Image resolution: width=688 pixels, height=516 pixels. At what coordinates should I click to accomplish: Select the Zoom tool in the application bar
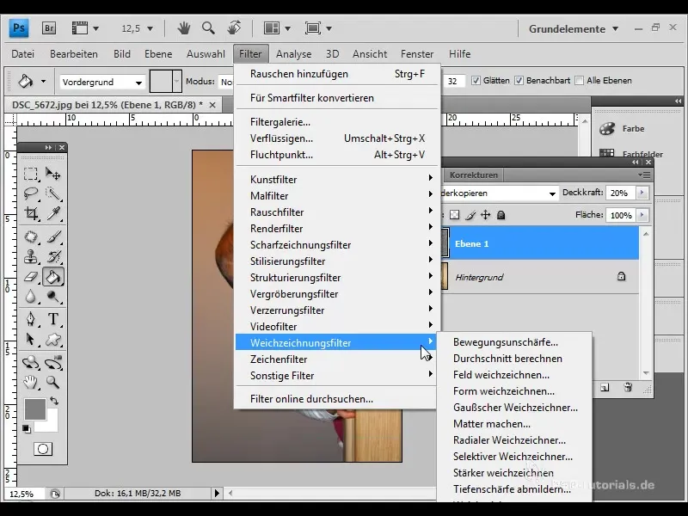point(208,28)
